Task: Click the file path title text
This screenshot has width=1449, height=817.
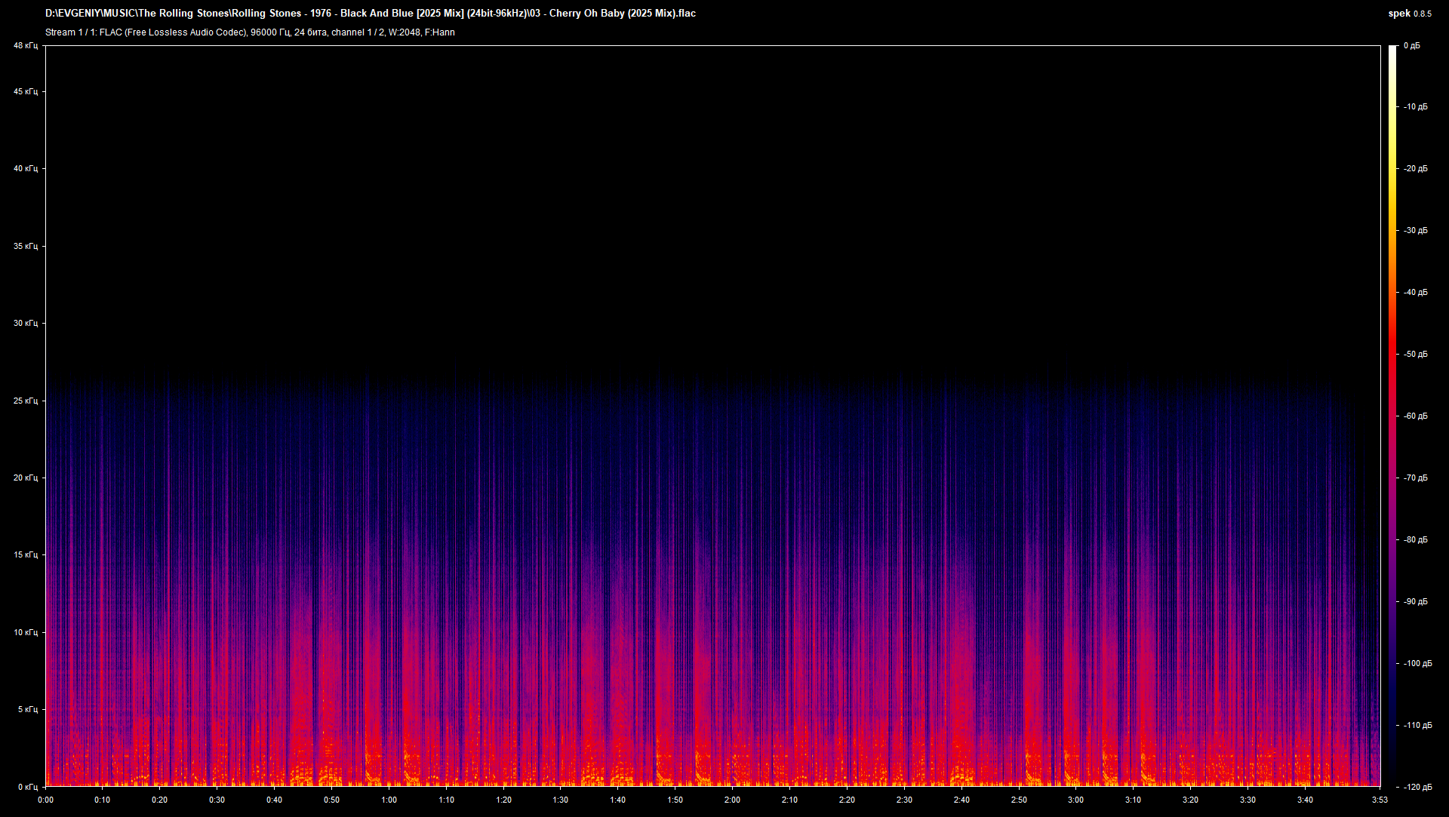Action: coord(370,14)
